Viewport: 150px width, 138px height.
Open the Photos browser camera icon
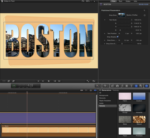coord(117,86)
